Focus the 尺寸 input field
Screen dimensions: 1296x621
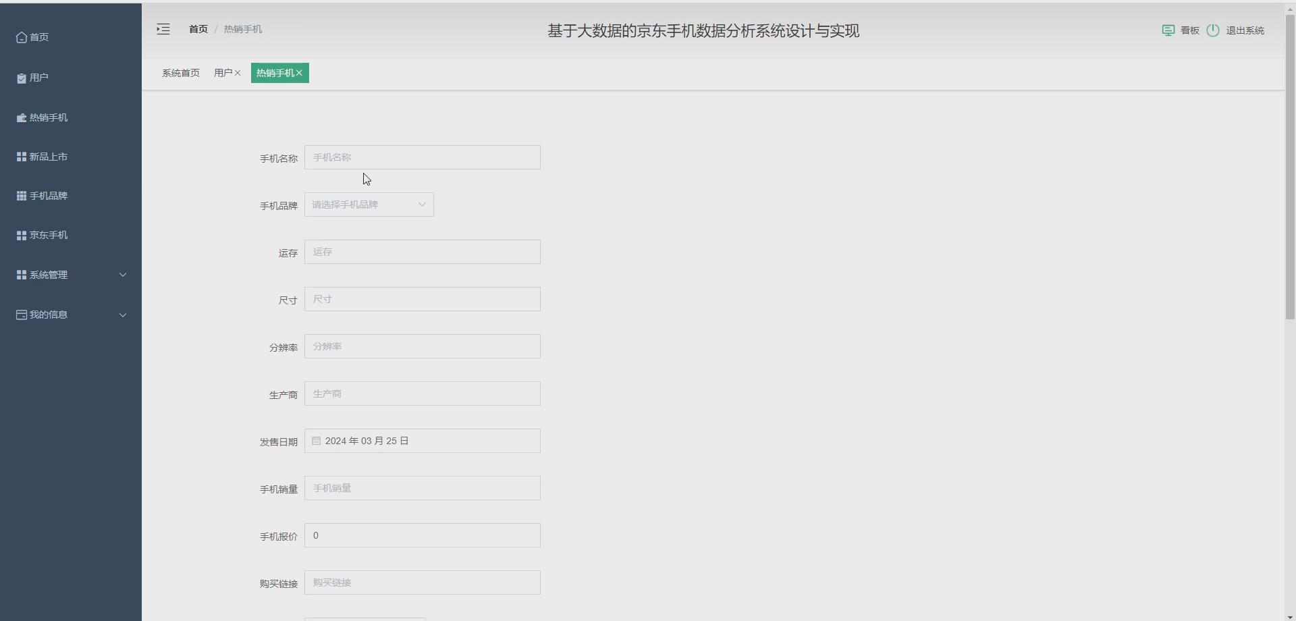423,299
